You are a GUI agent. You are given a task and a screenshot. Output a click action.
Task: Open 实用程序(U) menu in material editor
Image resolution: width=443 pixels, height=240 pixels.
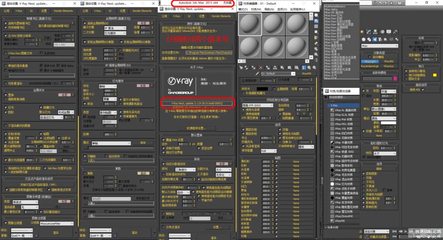click(x=298, y=9)
